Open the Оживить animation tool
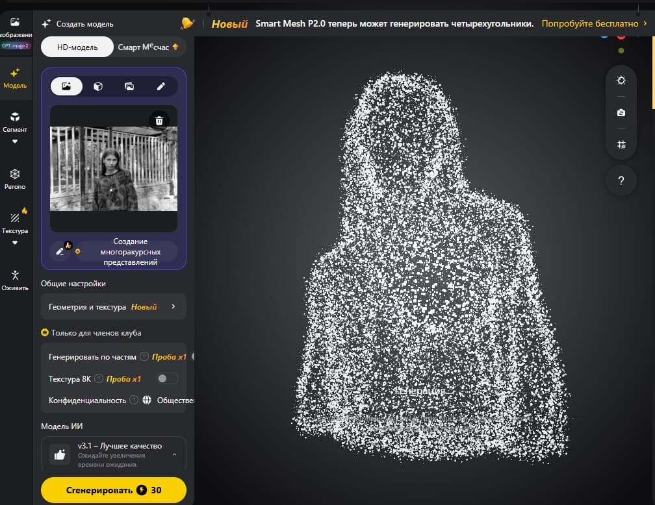 coord(15,280)
